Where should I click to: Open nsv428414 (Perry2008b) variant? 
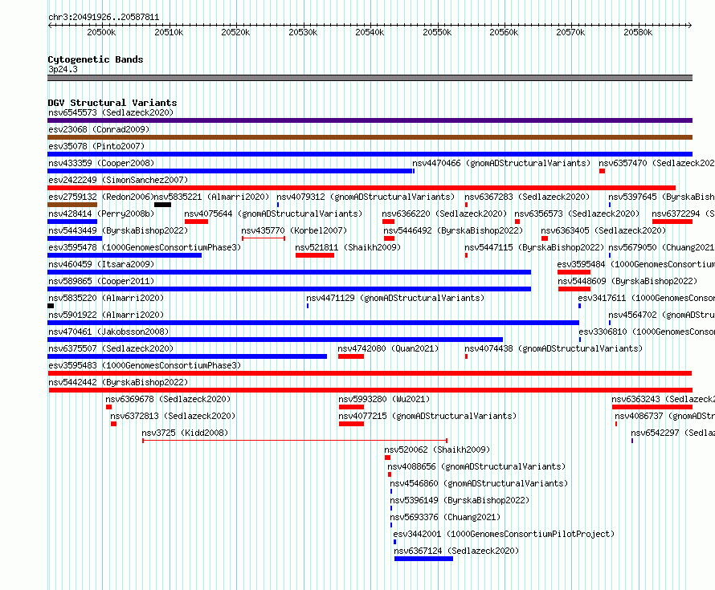(101, 214)
